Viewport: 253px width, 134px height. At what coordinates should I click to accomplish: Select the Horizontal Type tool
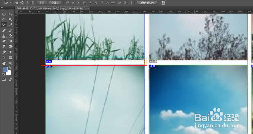11,52
